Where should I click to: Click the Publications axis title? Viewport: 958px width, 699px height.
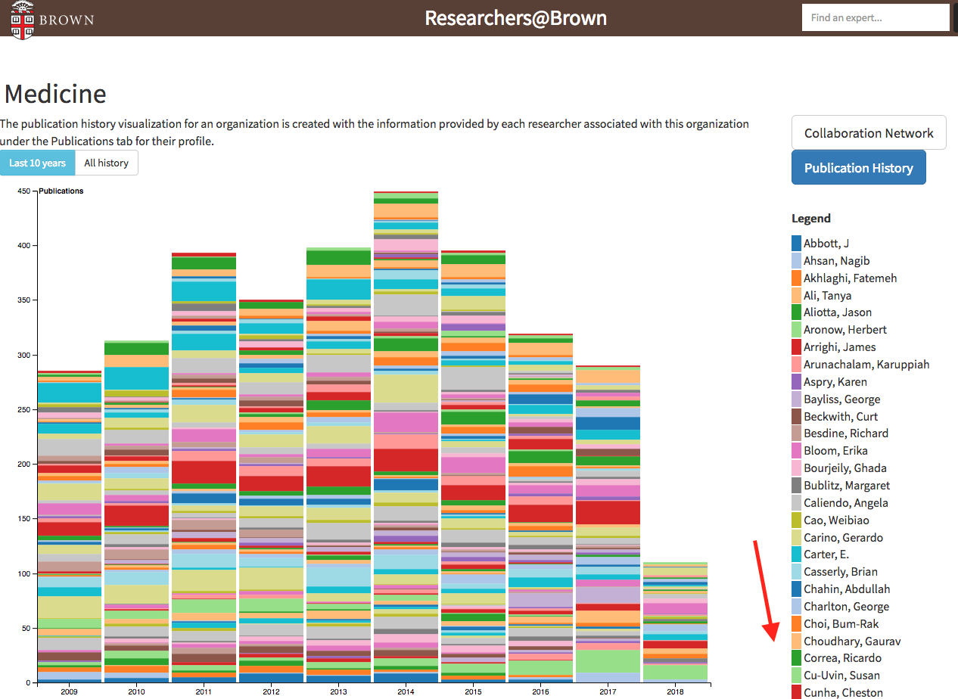click(61, 191)
